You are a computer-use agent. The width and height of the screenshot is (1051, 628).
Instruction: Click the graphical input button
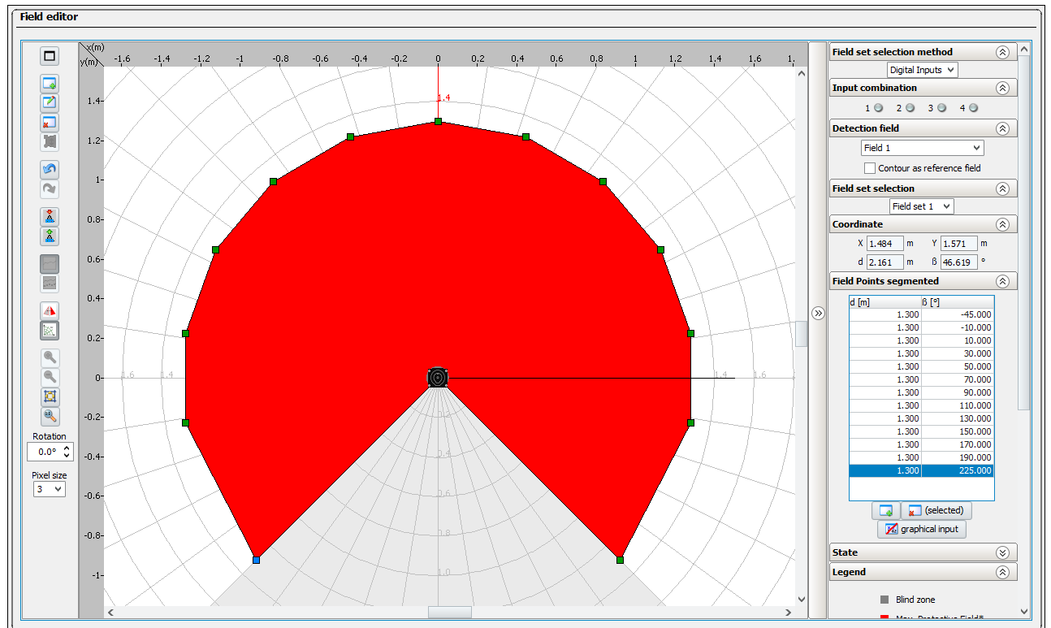922,529
